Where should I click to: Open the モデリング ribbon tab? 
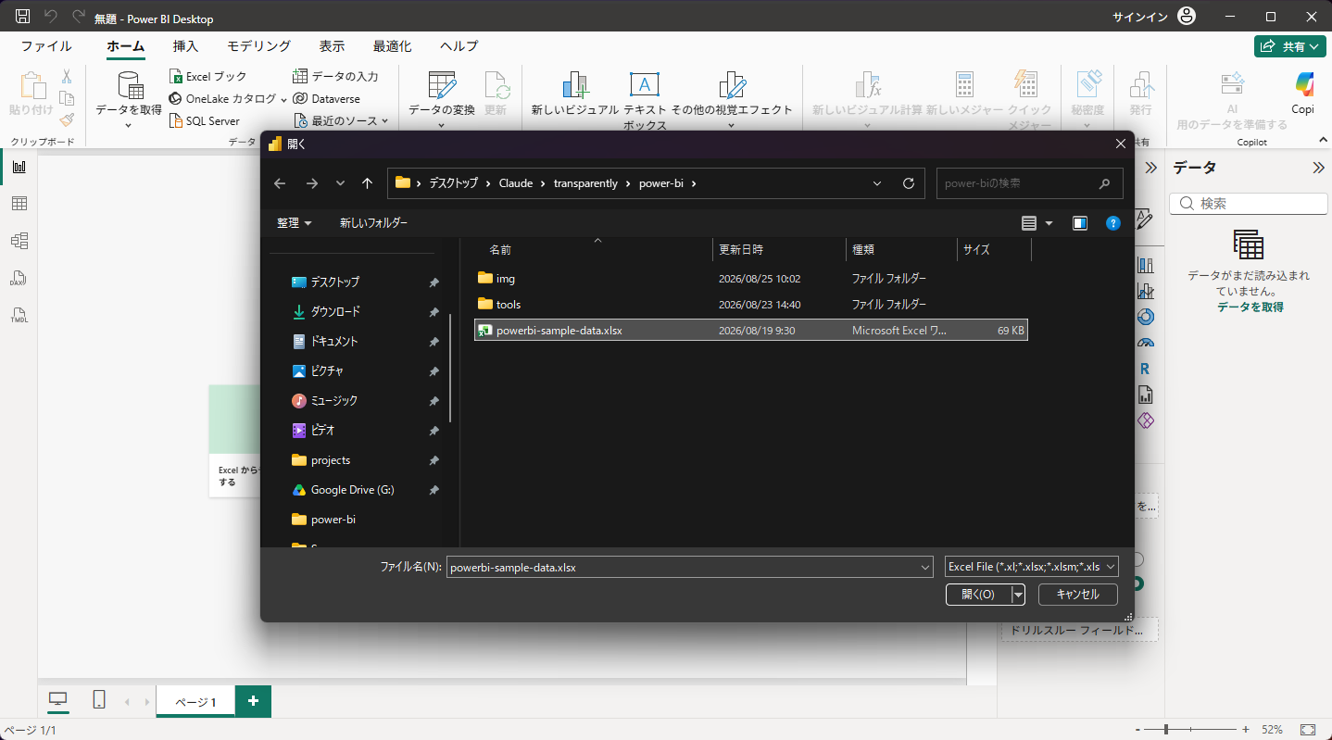pyautogui.click(x=259, y=46)
